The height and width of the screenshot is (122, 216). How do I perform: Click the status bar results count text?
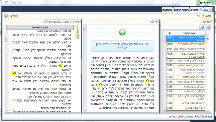click(190, 117)
